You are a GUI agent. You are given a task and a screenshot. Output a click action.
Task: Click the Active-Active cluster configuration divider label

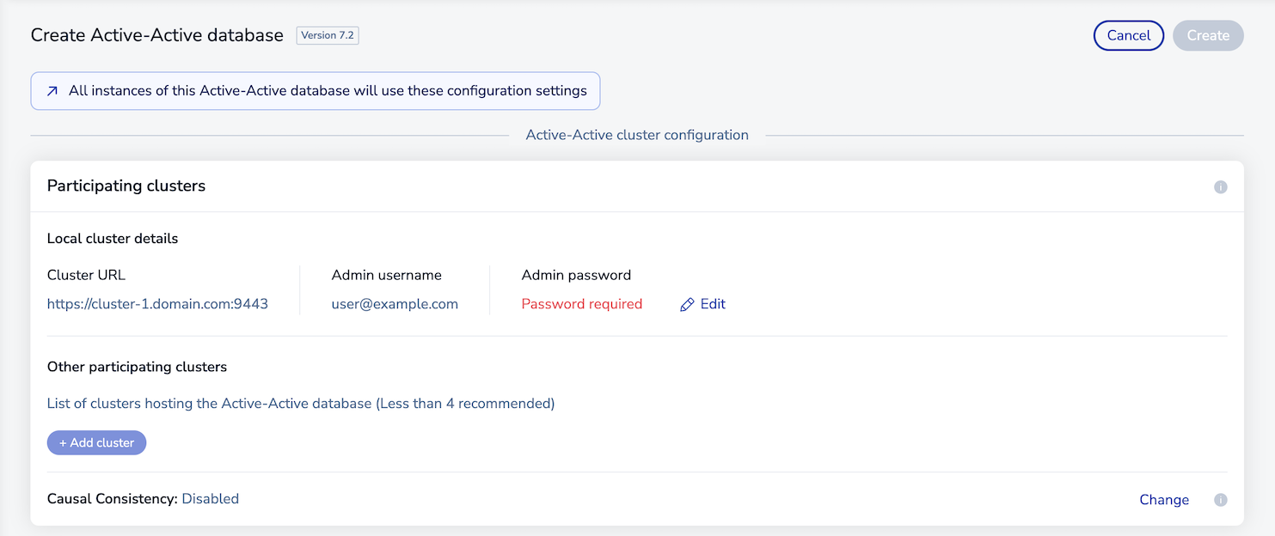636,135
